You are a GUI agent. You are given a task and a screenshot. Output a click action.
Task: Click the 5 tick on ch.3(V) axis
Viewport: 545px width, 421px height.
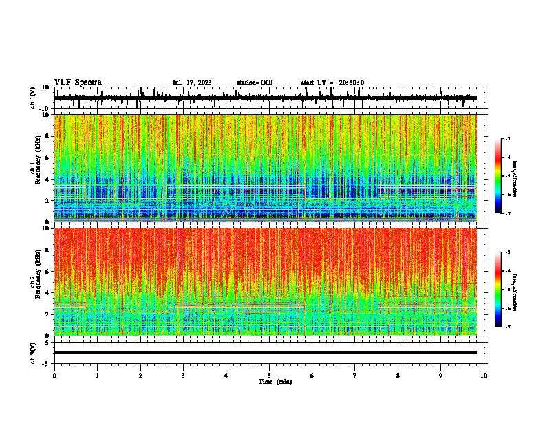point(47,343)
